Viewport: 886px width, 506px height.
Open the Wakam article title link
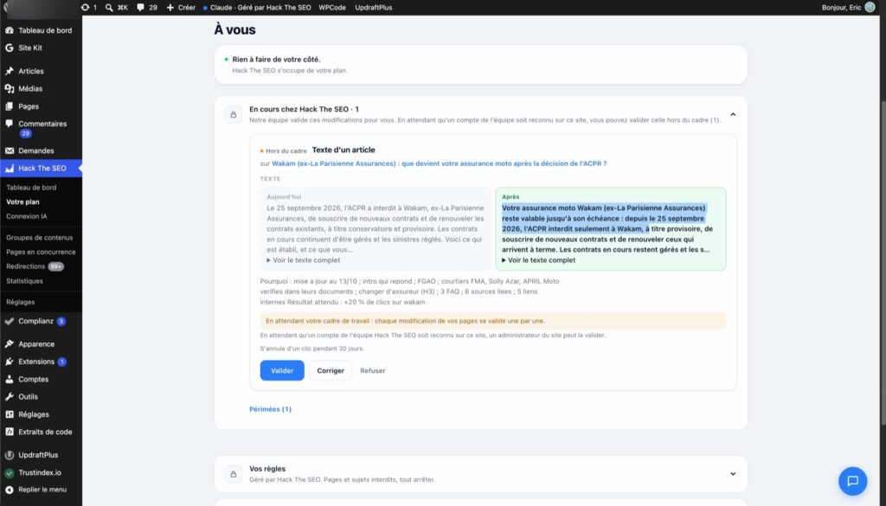[439, 163]
